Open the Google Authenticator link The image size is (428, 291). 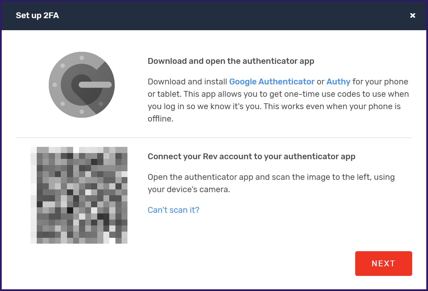pos(272,82)
